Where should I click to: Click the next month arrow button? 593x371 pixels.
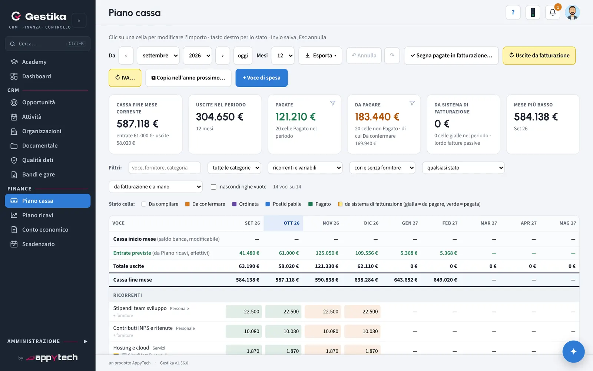[x=223, y=56]
